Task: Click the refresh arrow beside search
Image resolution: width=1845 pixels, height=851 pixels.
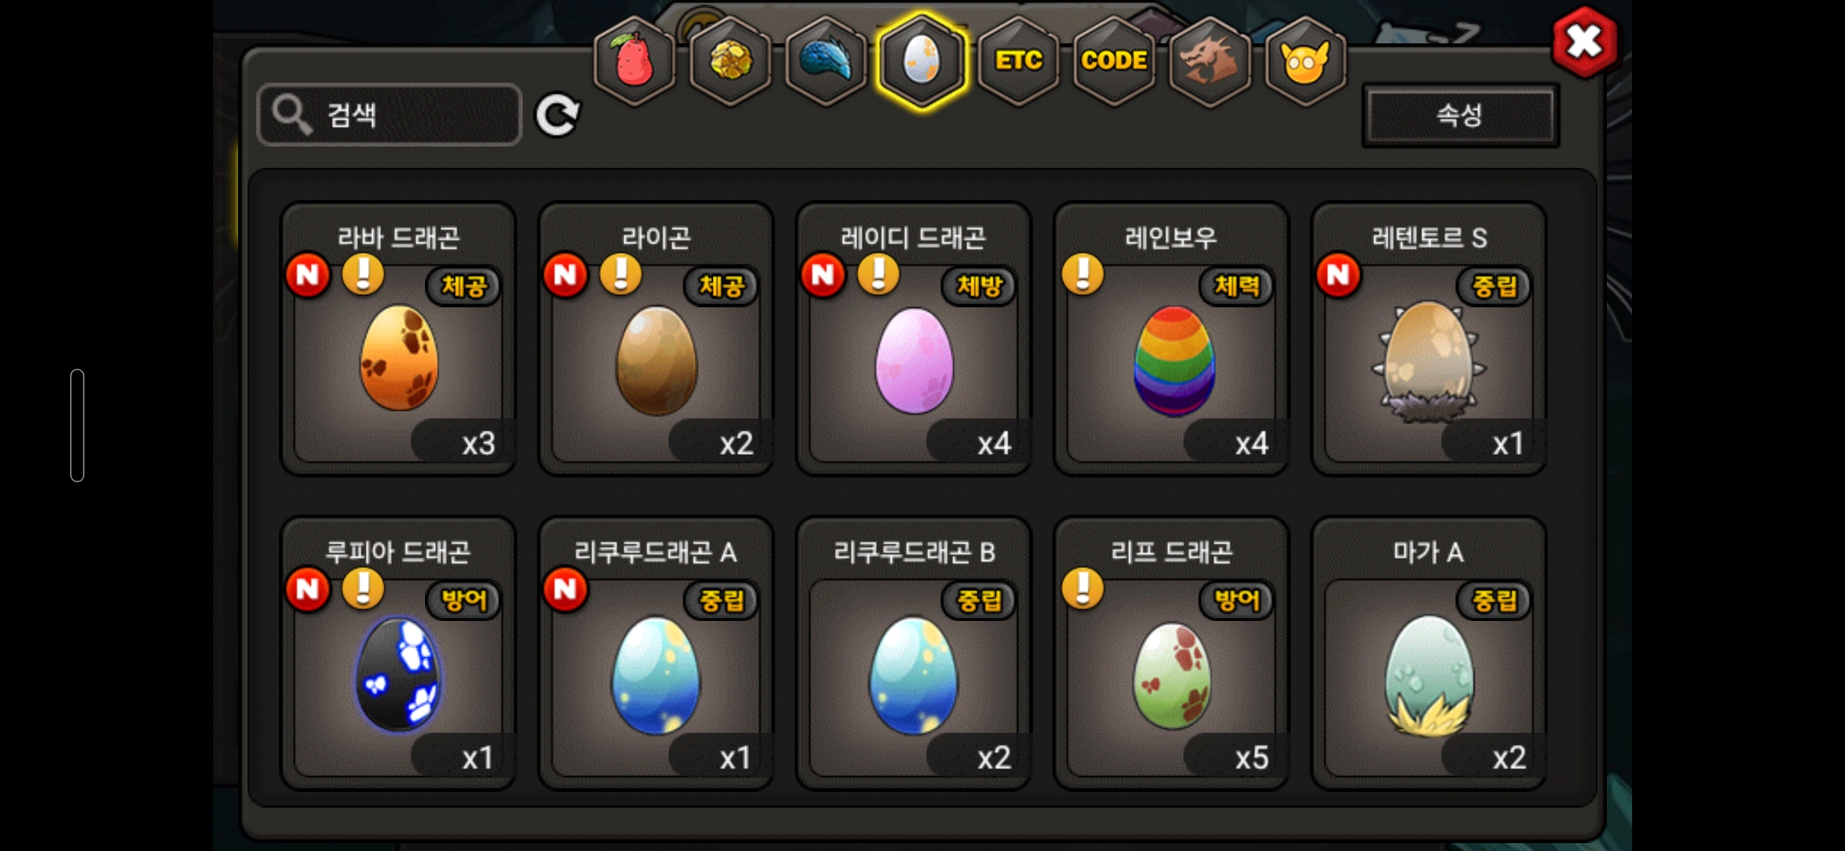Action: pyautogui.click(x=557, y=116)
